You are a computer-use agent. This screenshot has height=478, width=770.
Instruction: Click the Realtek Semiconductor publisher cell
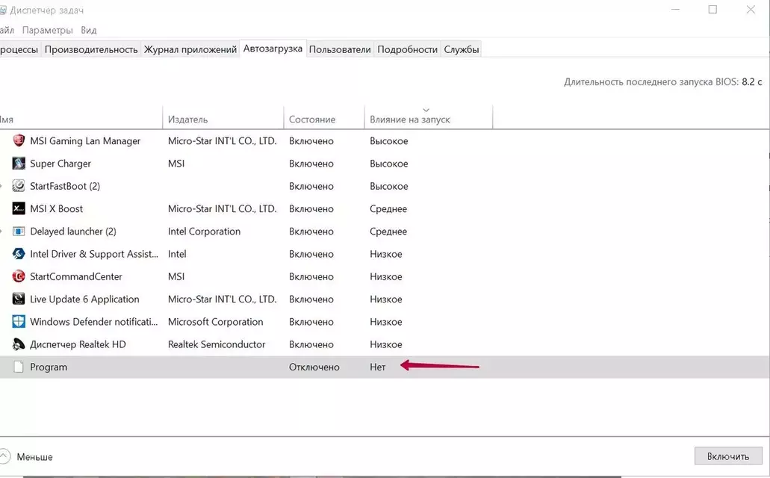(217, 344)
